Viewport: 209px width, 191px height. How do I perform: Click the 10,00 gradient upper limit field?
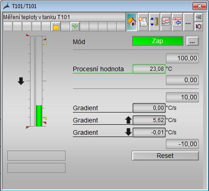(182, 97)
